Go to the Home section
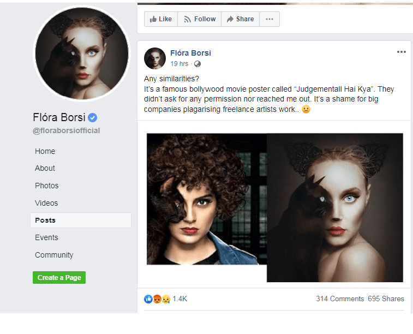 (x=45, y=151)
